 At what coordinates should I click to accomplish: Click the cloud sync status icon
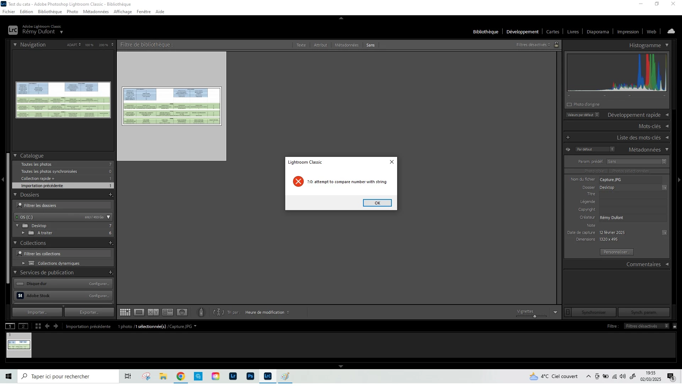671,31
